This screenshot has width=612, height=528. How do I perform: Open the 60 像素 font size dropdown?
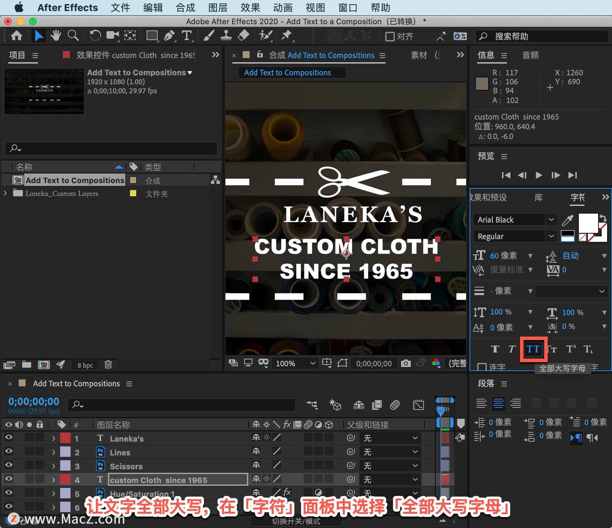pos(530,256)
